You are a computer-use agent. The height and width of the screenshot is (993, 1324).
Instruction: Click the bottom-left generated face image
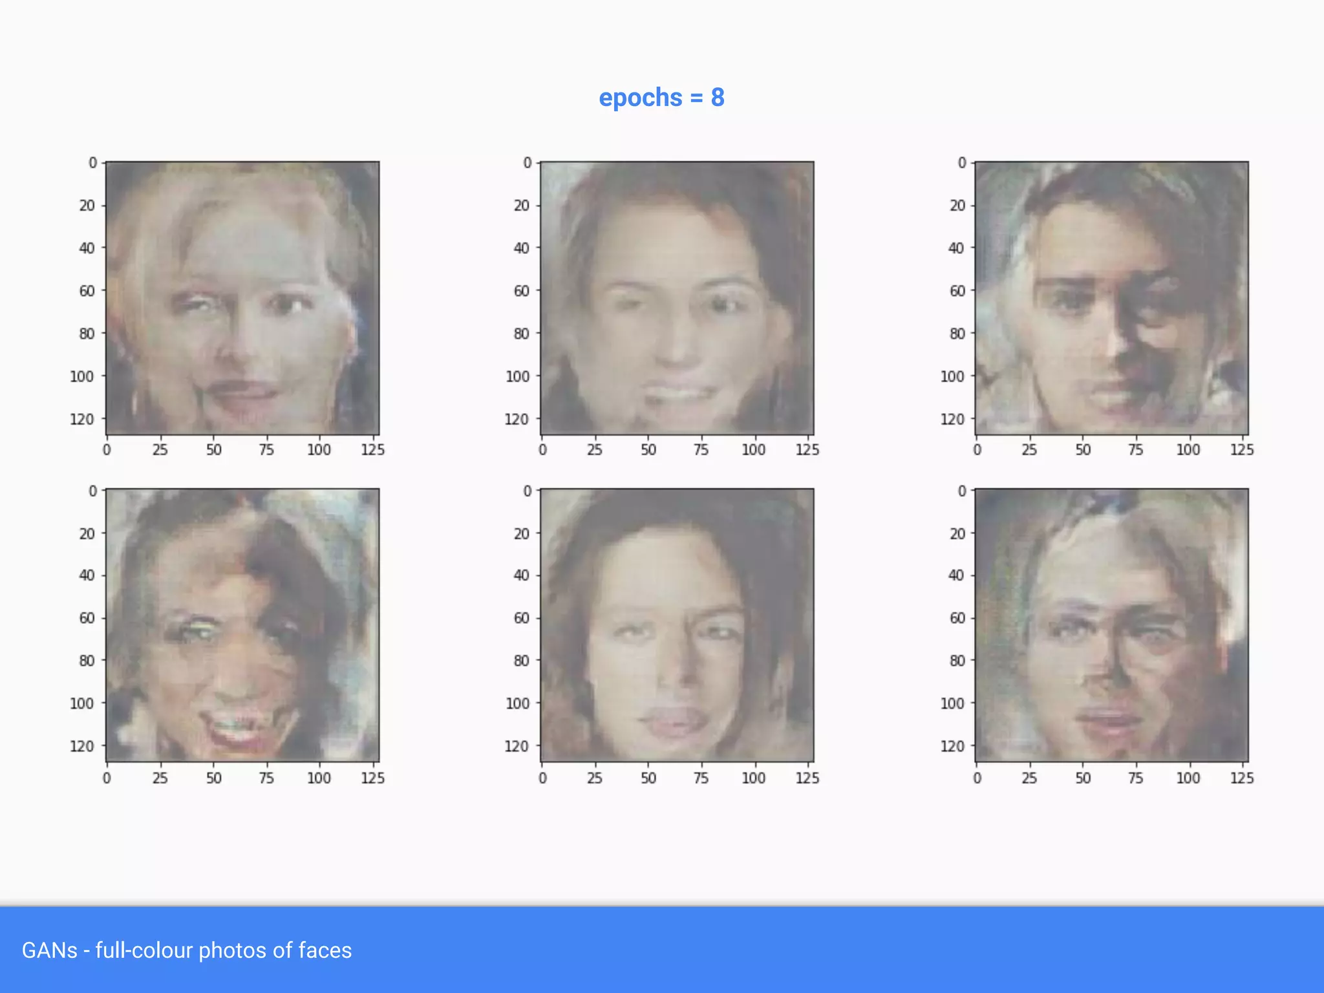point(242,625)
